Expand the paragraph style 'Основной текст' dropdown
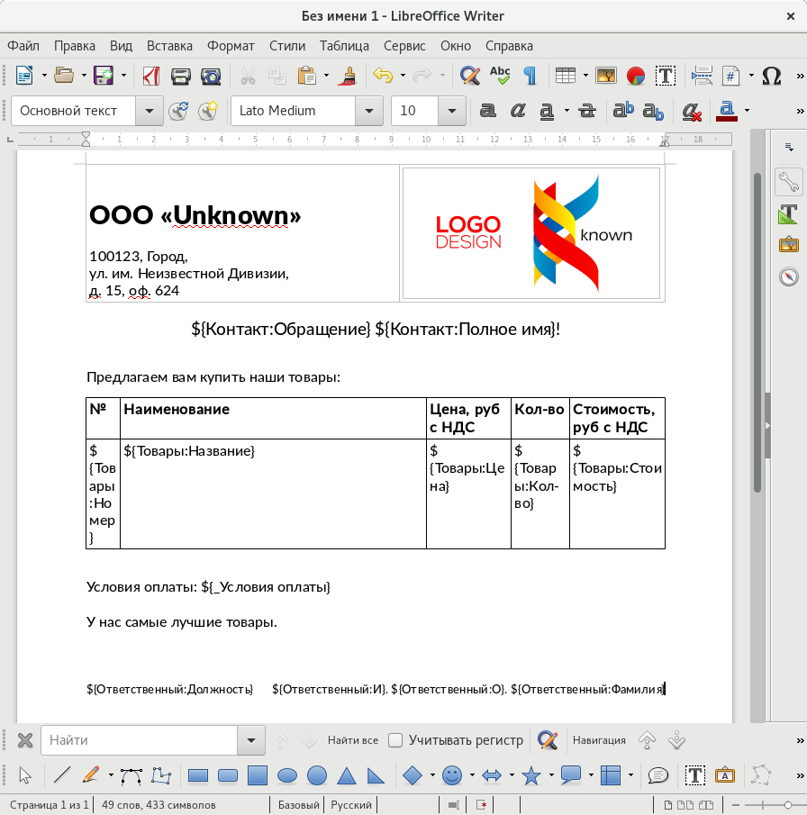The image size is (807, 815). [x=149, y=111]
